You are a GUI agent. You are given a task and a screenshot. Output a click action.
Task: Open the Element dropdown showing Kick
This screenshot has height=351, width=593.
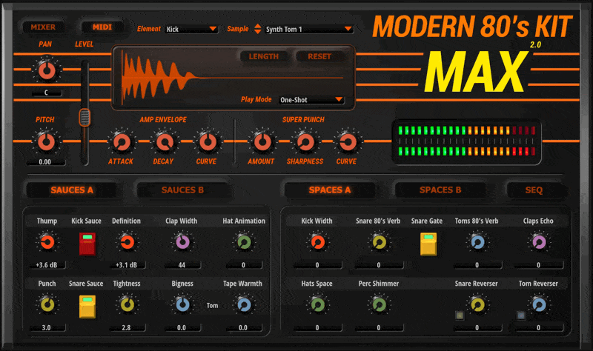tap(191, 29)
